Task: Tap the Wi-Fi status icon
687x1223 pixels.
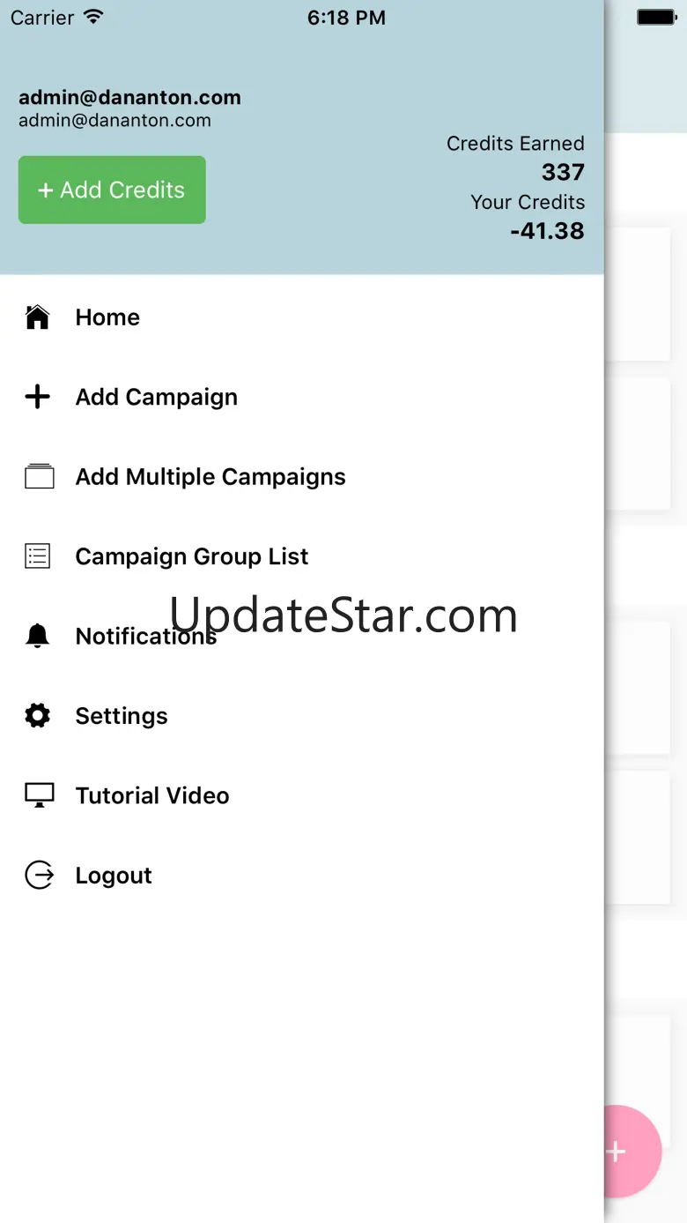Action: (x=92, y=18)
